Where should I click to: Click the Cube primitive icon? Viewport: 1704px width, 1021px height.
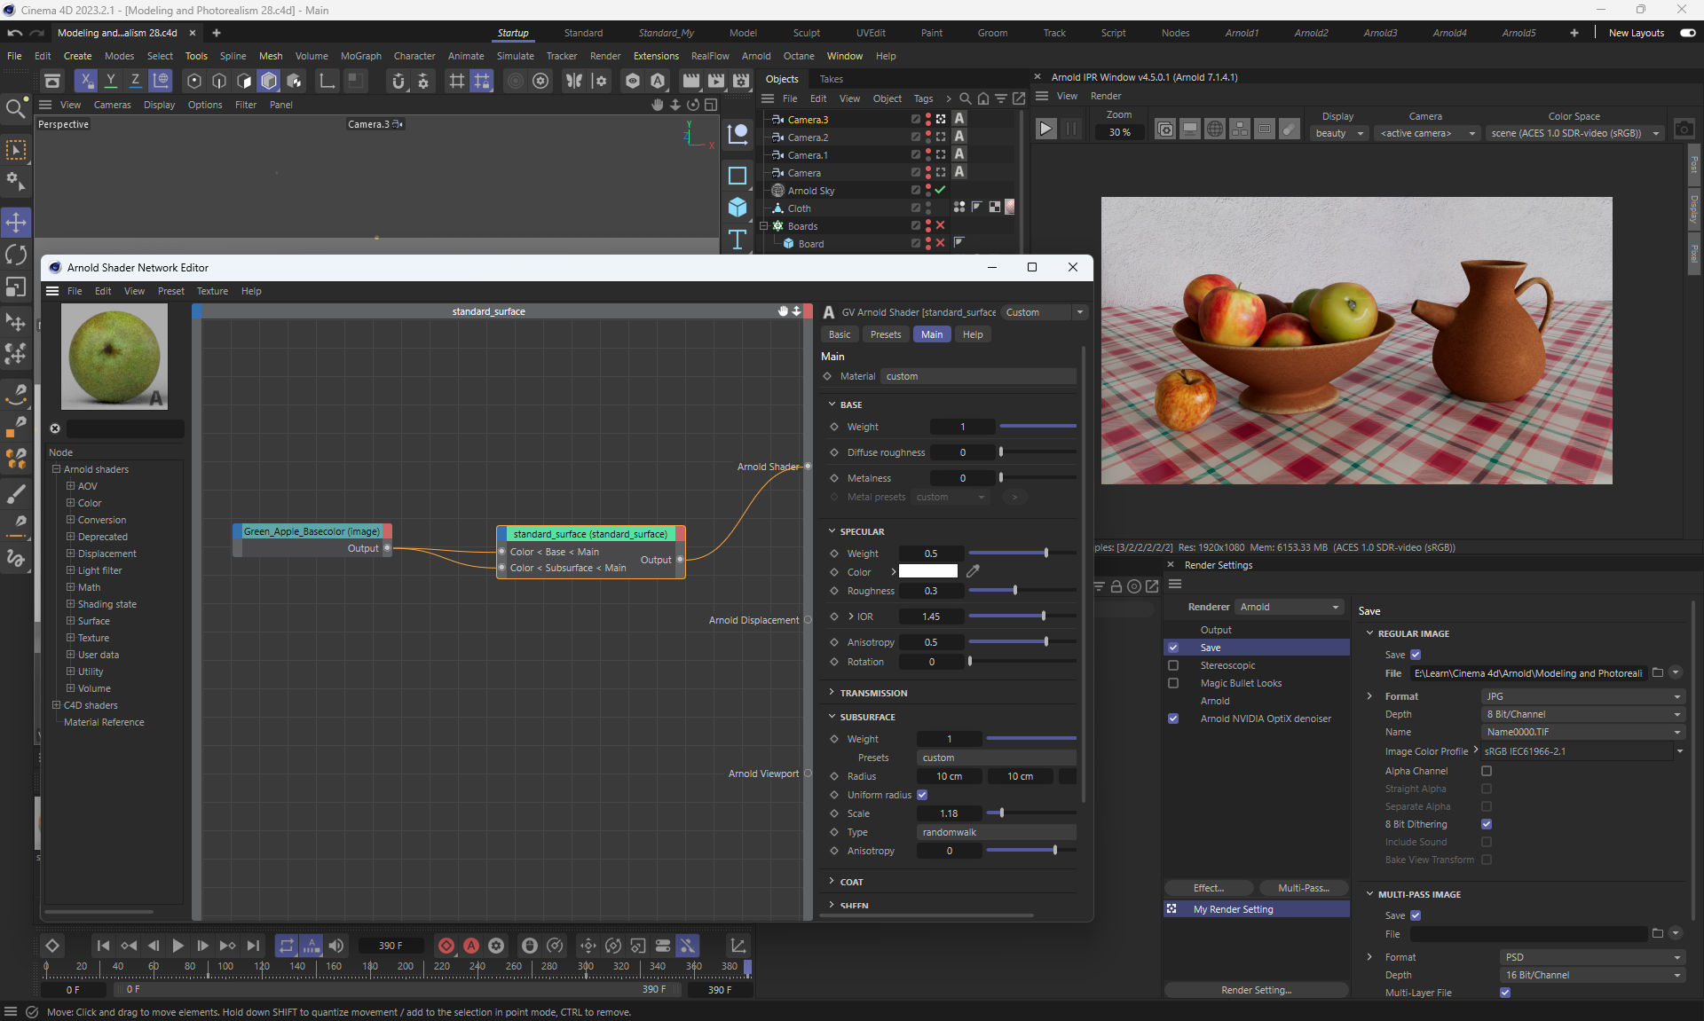click(737, 208)
